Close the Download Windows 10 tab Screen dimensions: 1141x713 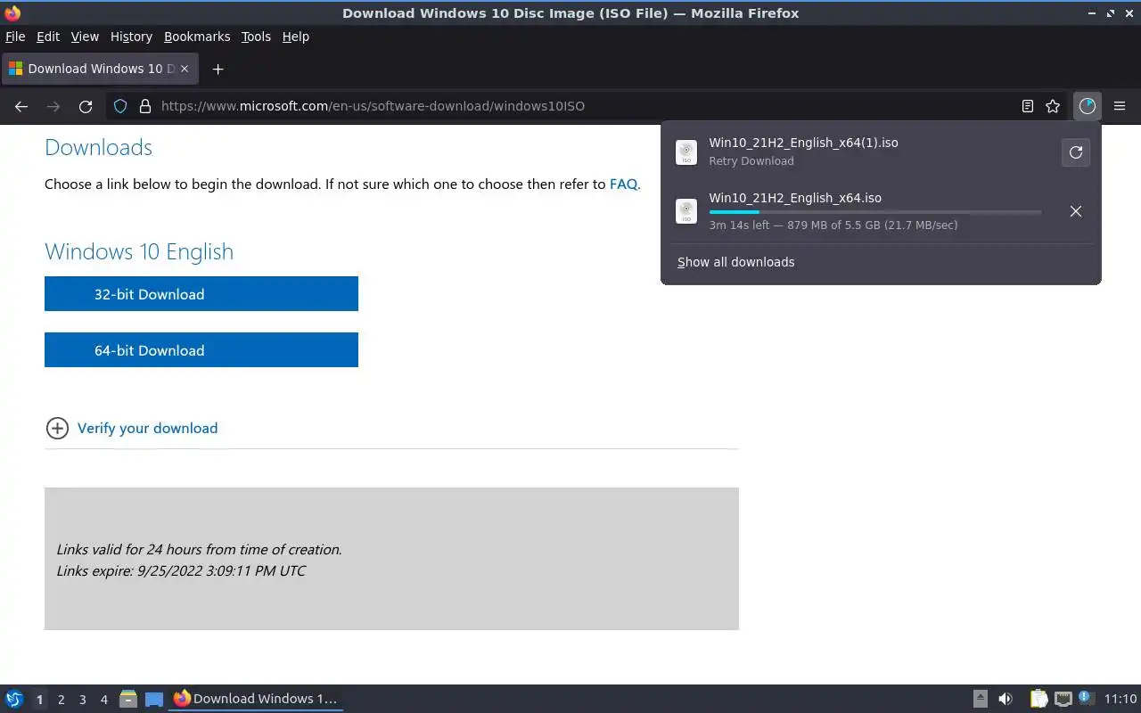(185, 69)
